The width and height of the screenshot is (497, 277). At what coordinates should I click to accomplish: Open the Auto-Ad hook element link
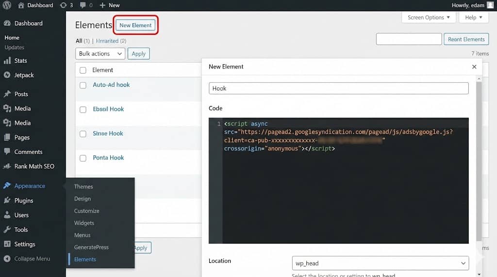[111, 85]
